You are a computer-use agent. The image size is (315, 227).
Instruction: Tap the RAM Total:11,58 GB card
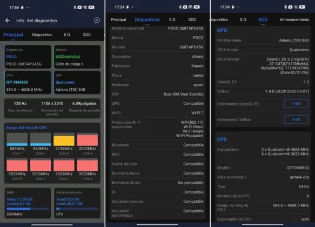click(28, 203)
